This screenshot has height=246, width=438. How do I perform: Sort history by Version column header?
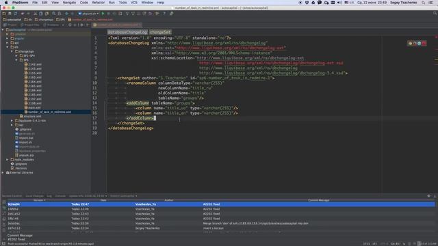pos(39,200)
